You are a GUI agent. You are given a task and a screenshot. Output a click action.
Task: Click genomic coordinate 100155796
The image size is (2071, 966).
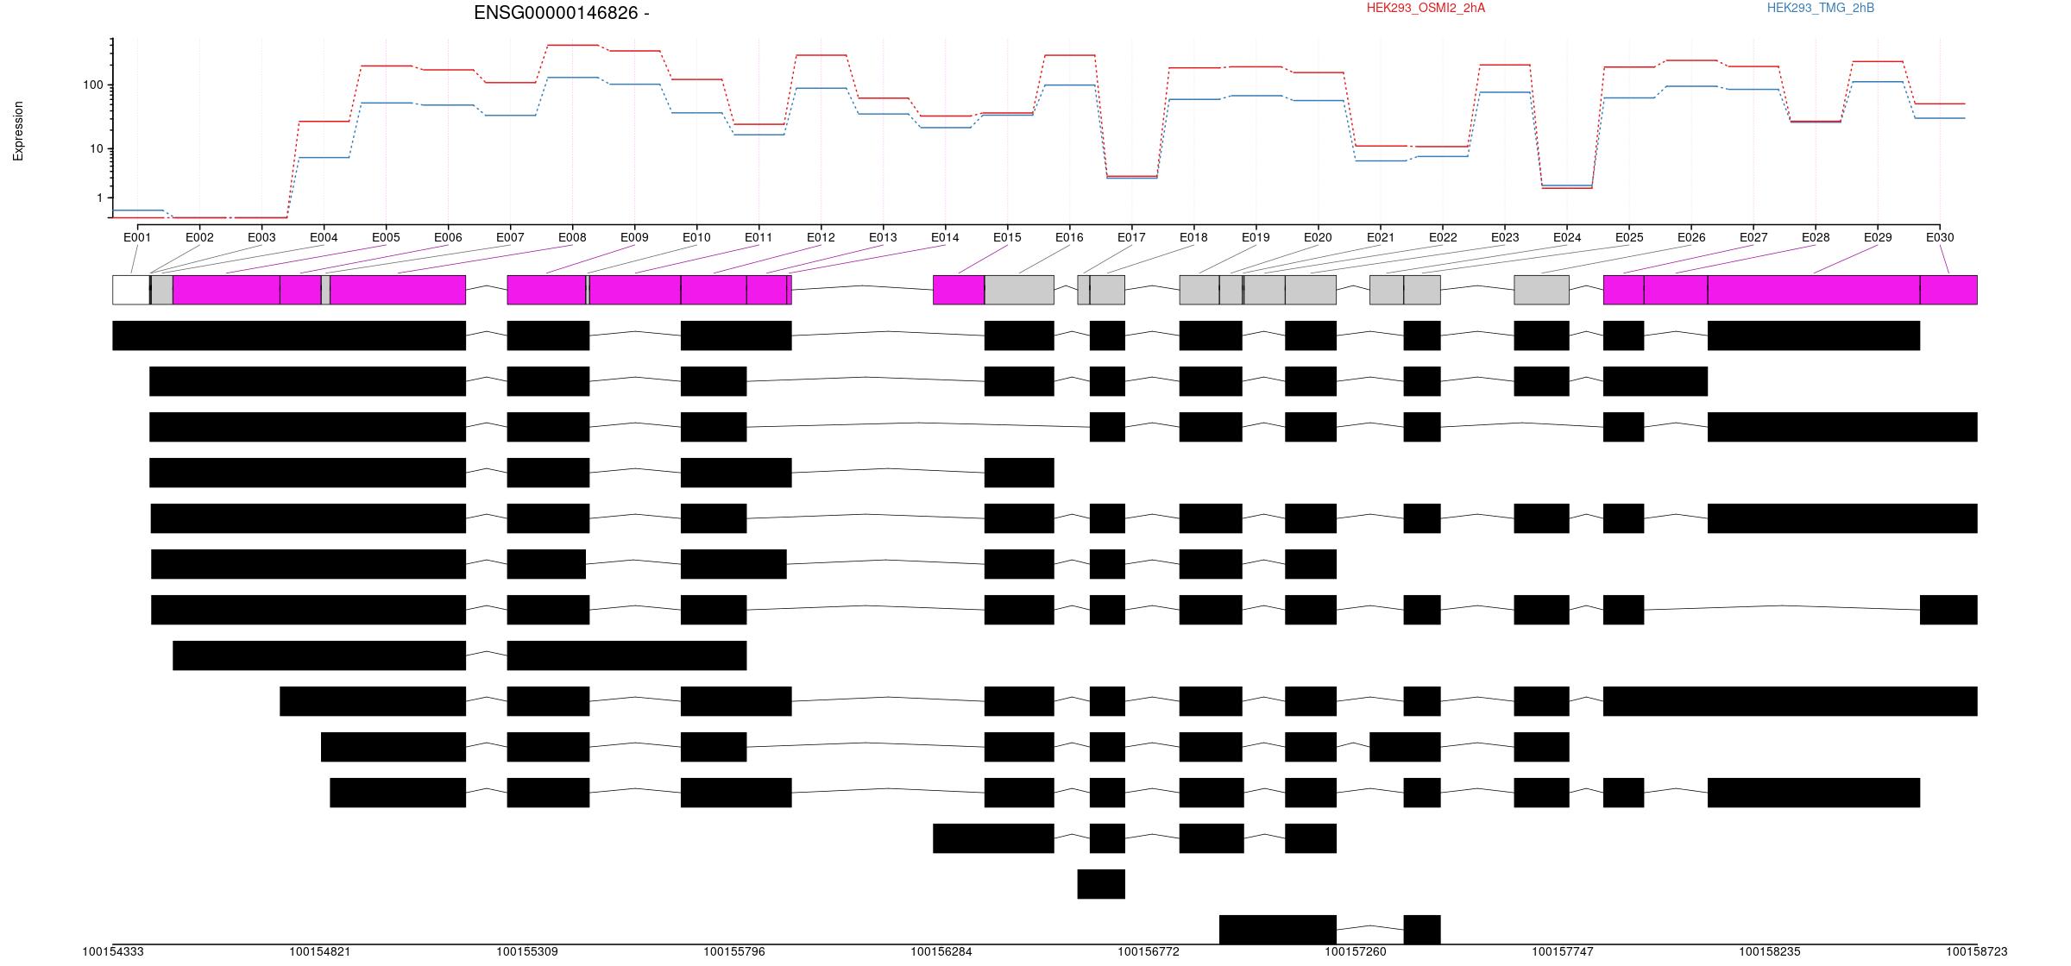(x=734, y=951)
